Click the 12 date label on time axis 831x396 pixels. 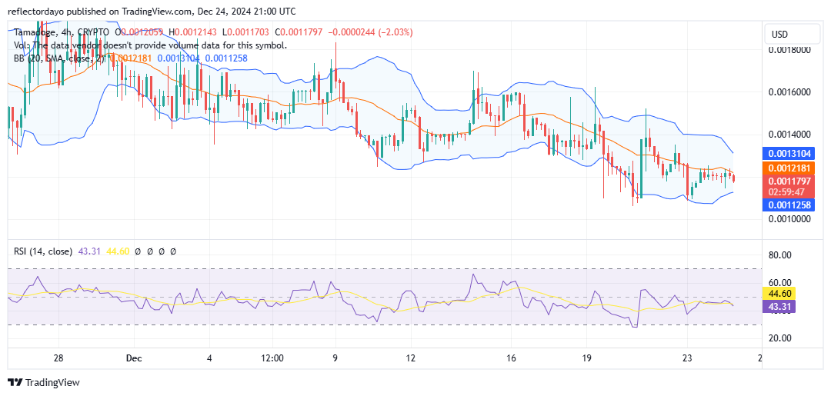(x=411, y=358)
